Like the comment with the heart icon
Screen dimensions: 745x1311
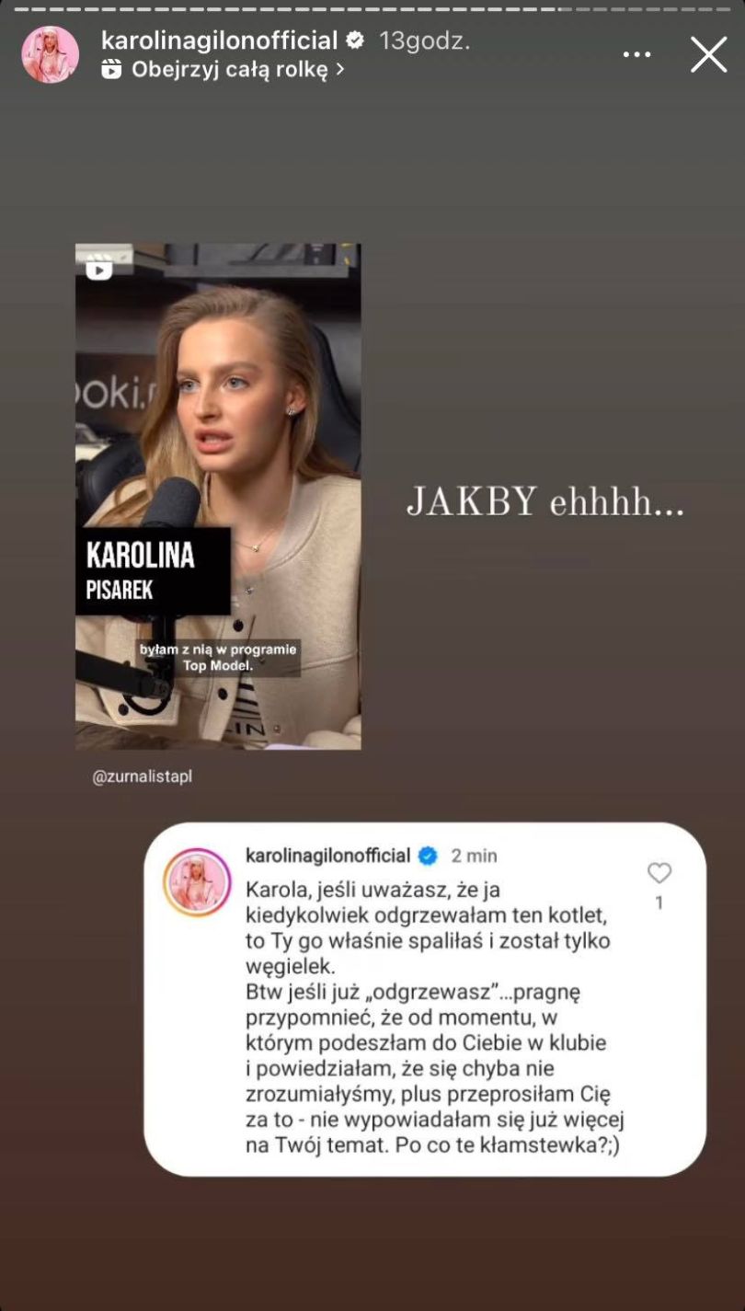pyautogui.click(x=659, y=873)
